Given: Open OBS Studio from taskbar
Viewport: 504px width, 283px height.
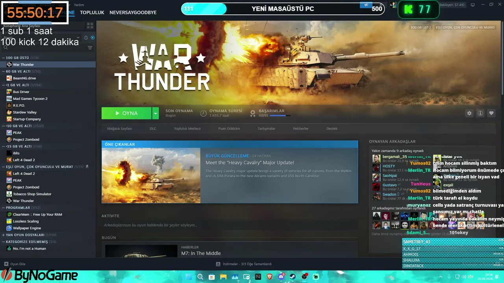Looking at the screenshot, I should point(304,277).
